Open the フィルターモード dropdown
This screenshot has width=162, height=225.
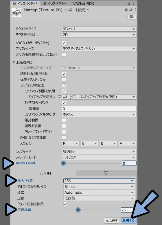tap(99, 157)
